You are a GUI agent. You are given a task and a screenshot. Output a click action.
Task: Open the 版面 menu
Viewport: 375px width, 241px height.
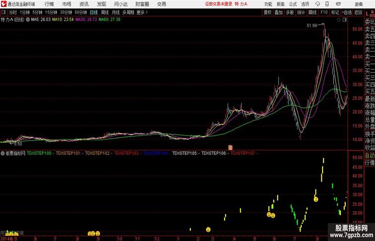(x=280, y=4)
